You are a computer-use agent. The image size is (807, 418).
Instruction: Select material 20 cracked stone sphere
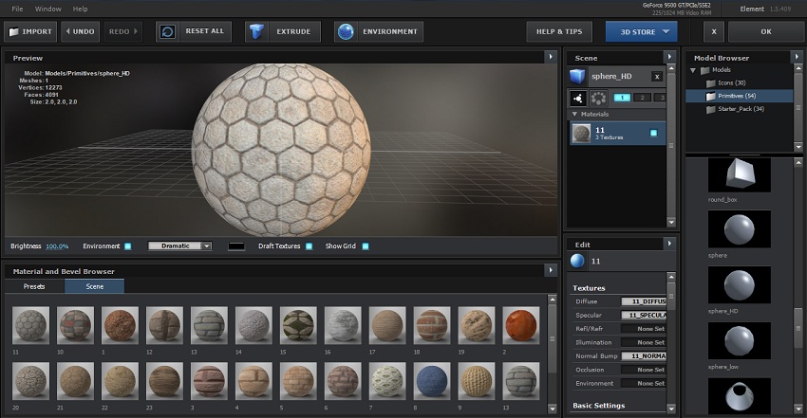[x=30, y=380]
